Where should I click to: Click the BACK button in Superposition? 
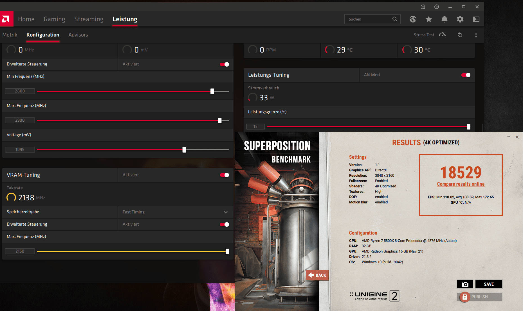pos(317,275)
